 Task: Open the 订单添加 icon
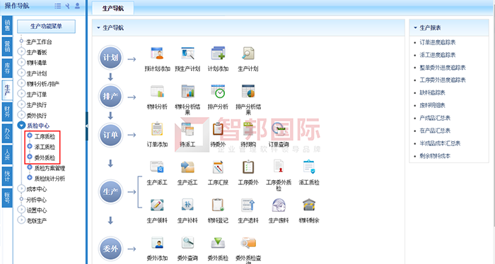click(157, 129)
